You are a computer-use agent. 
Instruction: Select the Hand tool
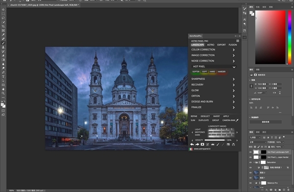3,89
